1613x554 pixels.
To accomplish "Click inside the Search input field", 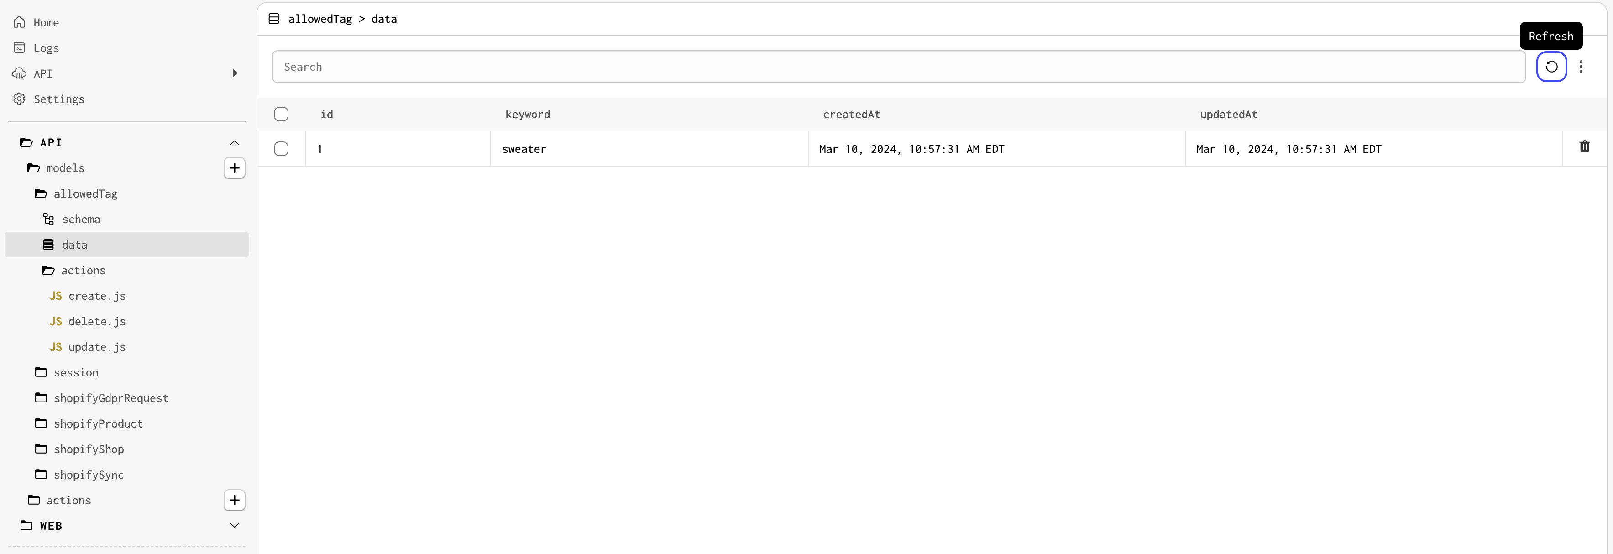I will pos(899,67).
